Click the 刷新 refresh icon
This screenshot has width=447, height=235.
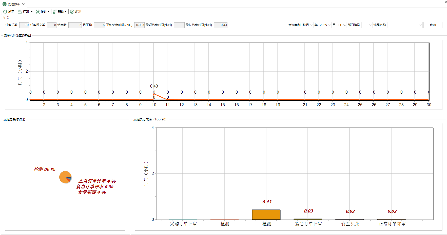[5, 12]
